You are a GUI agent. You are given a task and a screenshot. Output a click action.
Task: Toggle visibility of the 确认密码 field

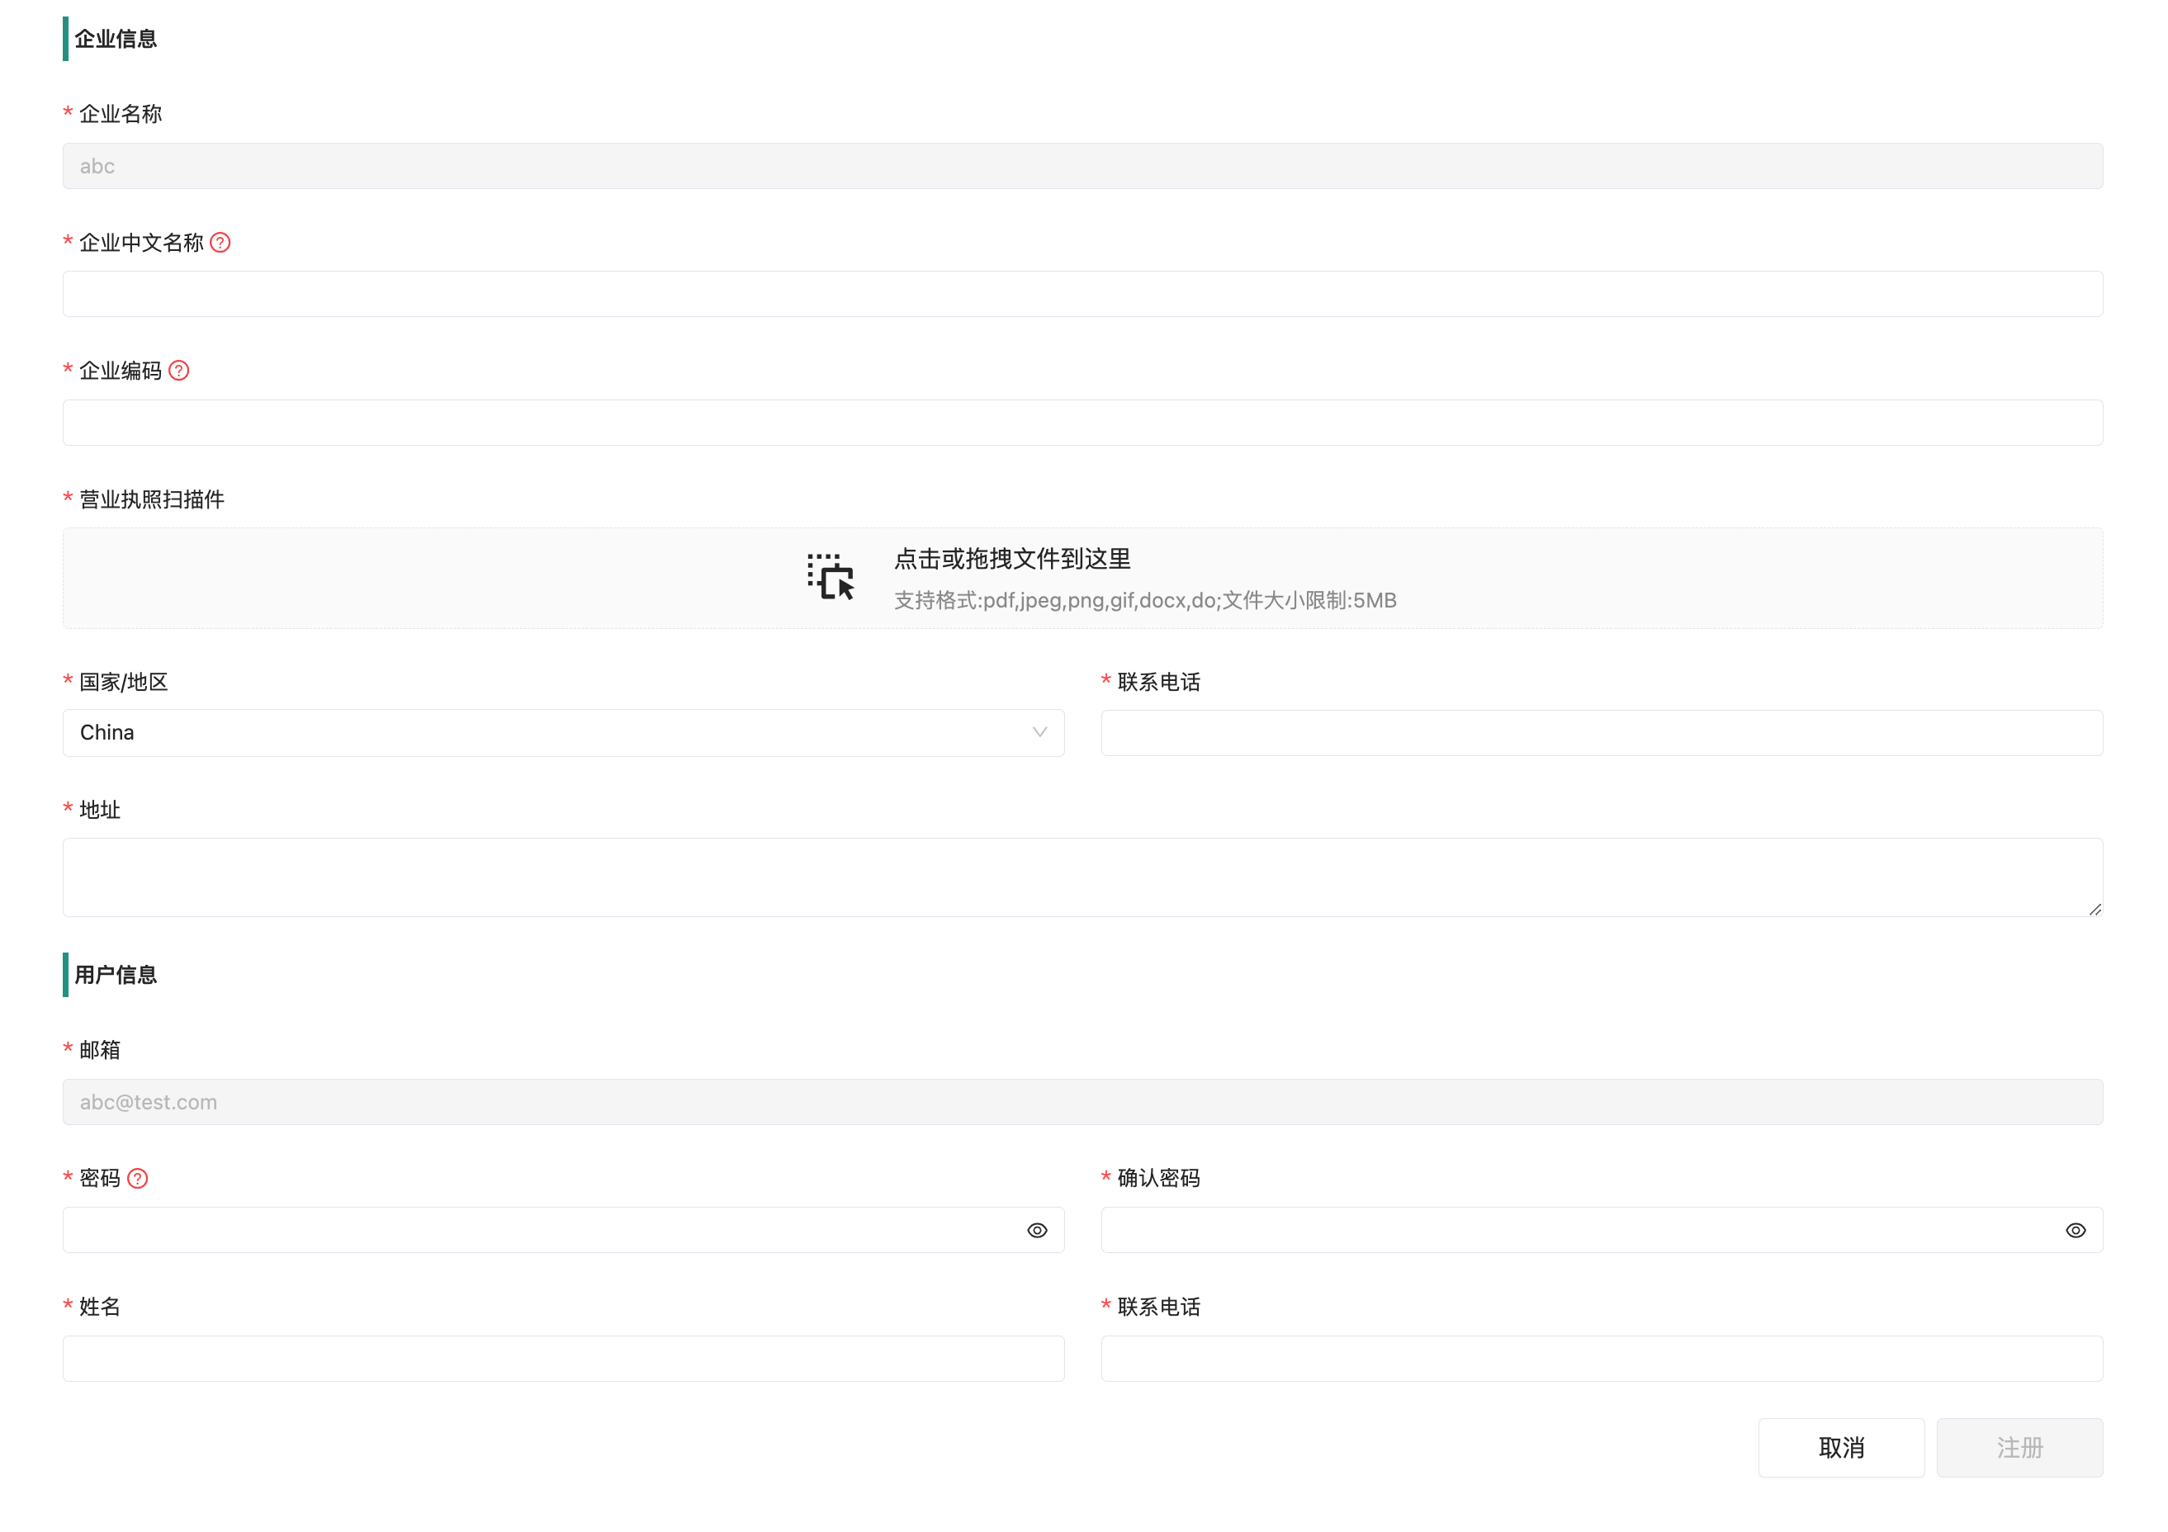2076,1229
